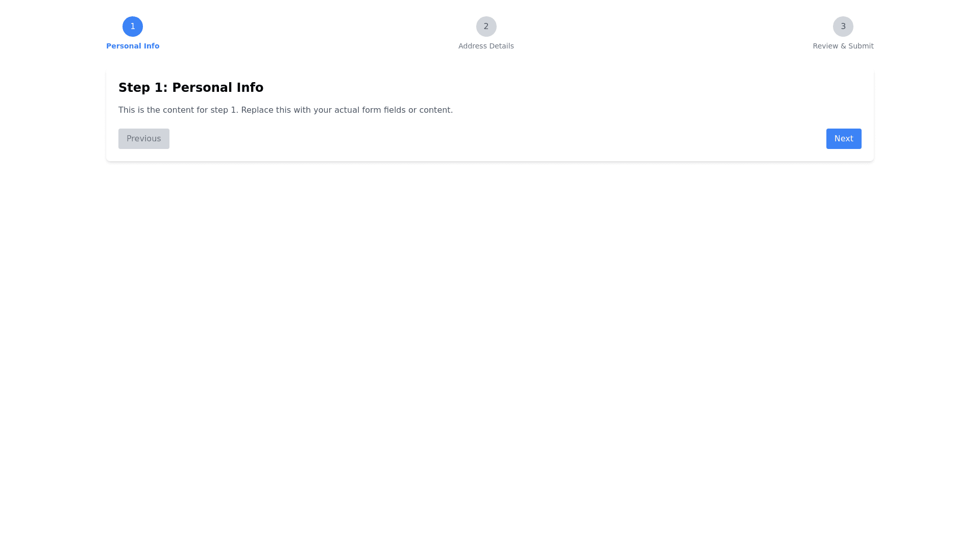Jump to the Review & Submit label

(843, 46)
